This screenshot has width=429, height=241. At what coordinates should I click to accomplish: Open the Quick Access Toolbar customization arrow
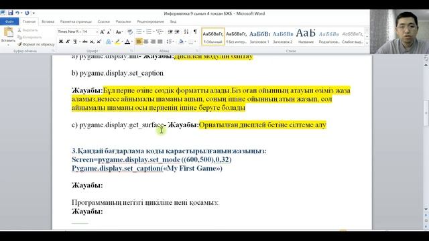pyautogui.click(x=34, y=13)
